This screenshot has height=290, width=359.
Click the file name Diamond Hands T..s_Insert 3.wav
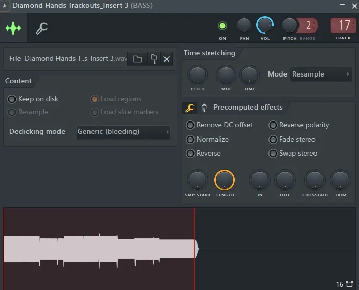(x=76, y=58)
